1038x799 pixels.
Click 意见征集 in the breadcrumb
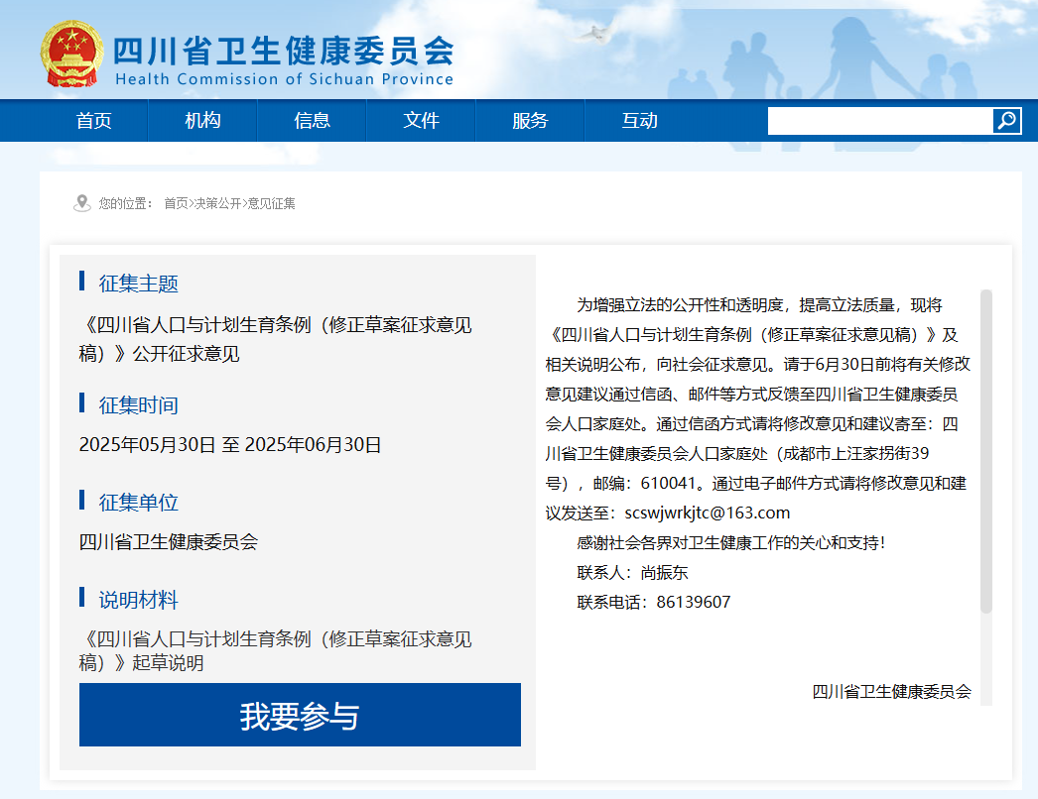click(x=272, y=204)
